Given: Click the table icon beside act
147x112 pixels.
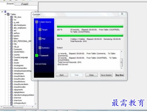Looking at the screenshot, I should (12, 31).
